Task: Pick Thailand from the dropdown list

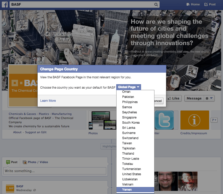Action: [x=135, y=154]
